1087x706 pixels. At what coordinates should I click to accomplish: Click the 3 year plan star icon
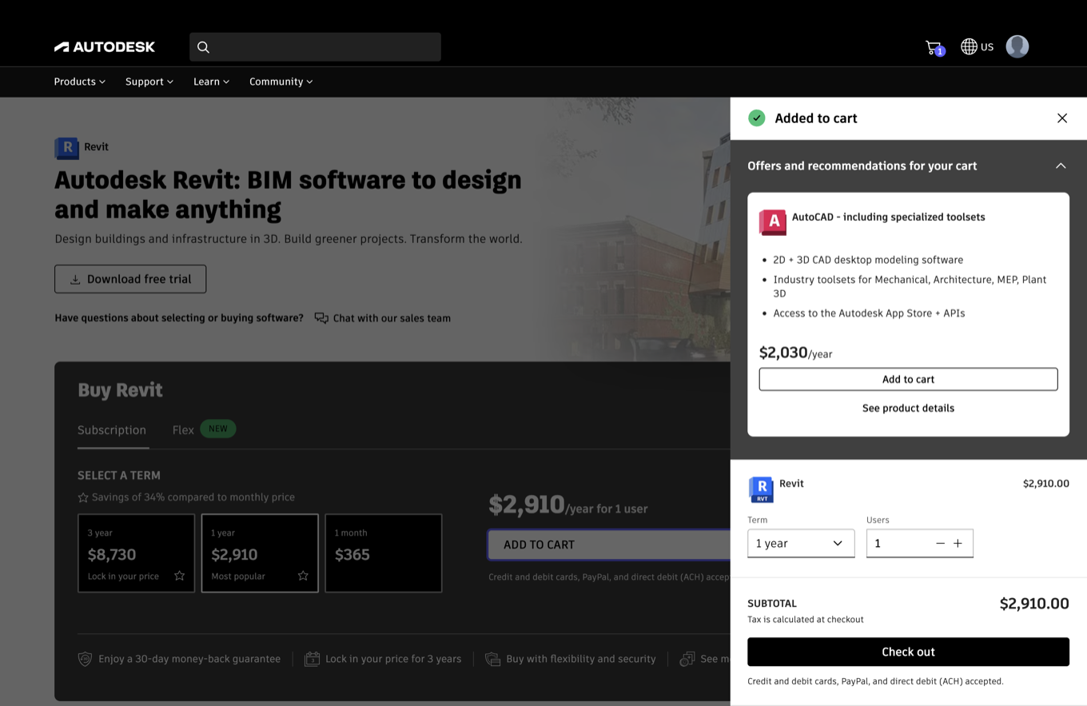click(179, 576)
